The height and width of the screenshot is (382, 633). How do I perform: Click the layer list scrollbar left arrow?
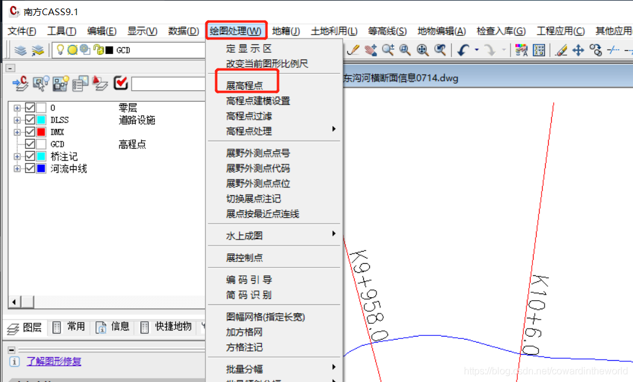14,301
